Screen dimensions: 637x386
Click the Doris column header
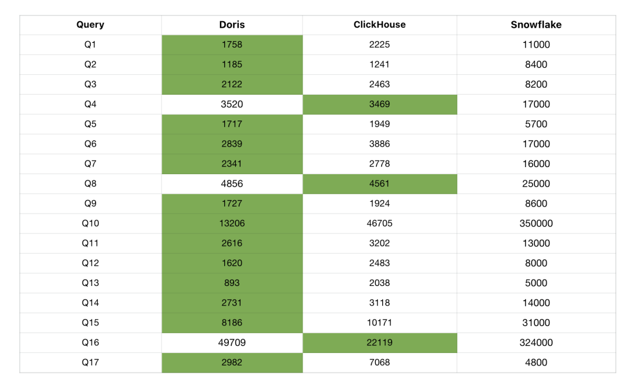232,25
